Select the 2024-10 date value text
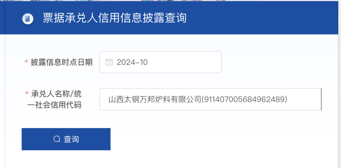 (x=132, y=62)
